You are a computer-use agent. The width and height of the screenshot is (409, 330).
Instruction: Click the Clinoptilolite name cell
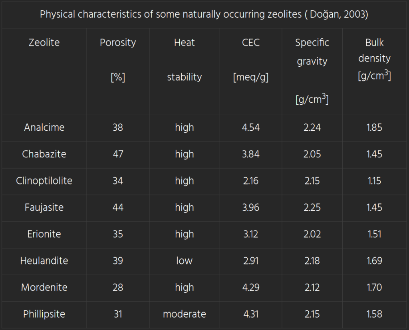coord(44,181)
